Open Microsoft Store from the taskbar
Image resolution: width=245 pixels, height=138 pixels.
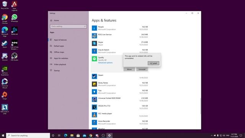click(78, 135)
